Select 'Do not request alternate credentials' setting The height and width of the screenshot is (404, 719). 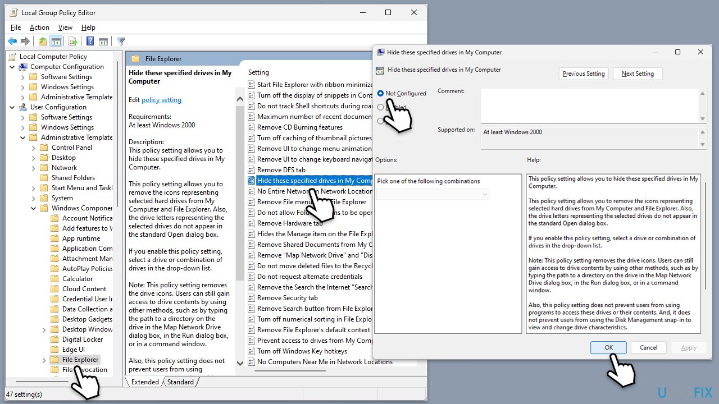click(x=310, y=277)
